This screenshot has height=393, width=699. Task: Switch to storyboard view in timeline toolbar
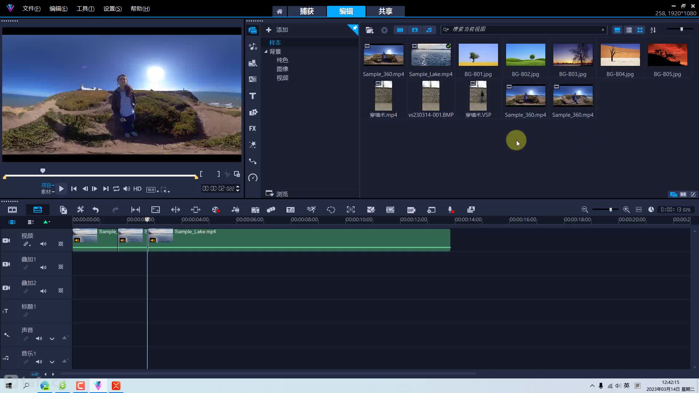coord(12,210)
